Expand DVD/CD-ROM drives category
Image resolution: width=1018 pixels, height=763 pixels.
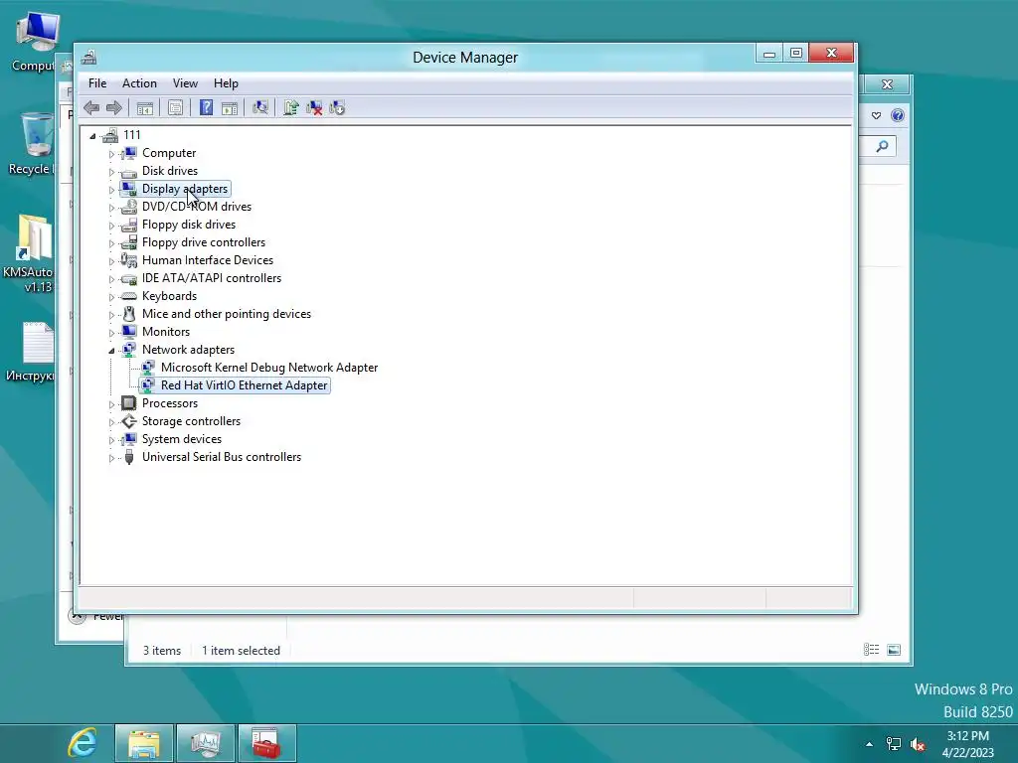[111, 208]
